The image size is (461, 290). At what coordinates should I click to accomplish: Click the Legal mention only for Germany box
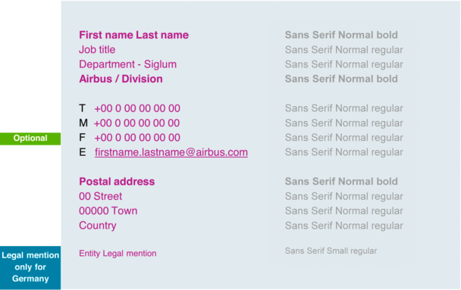(x=30, y=267)
